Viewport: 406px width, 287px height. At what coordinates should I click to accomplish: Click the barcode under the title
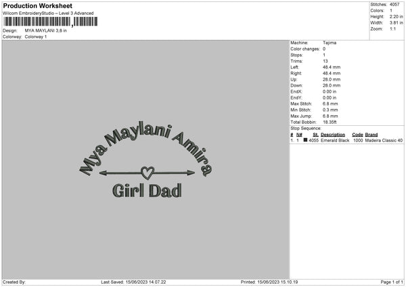point(50,22)
